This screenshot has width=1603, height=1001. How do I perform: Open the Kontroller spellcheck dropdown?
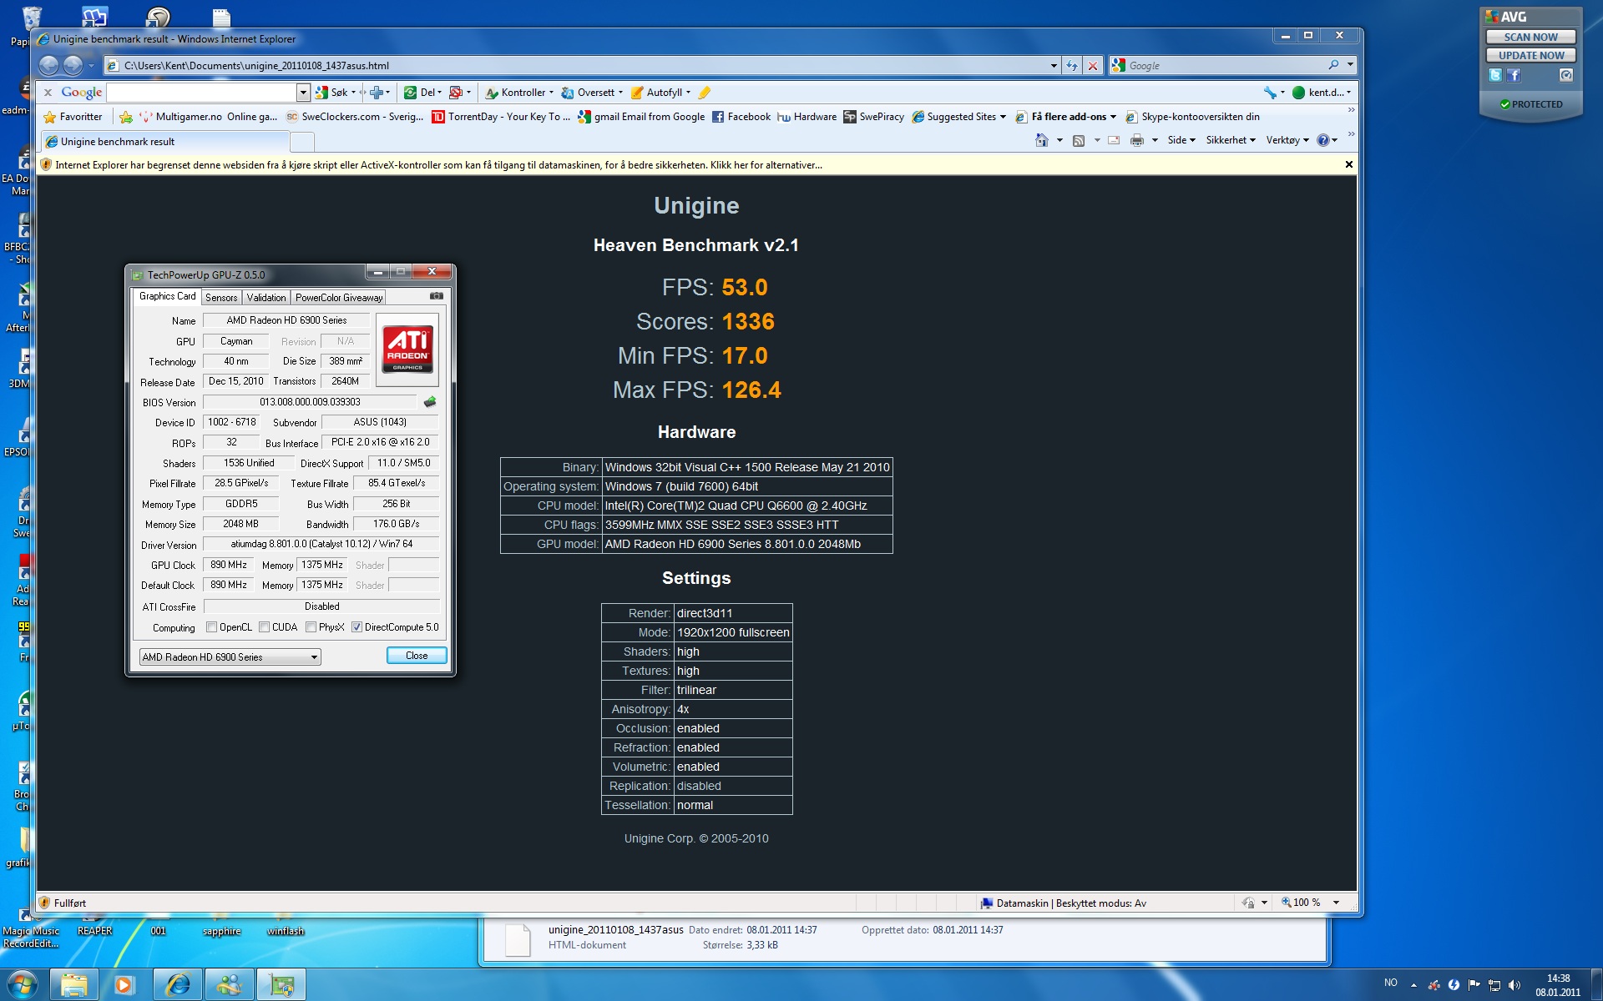(x=551, y=93)
